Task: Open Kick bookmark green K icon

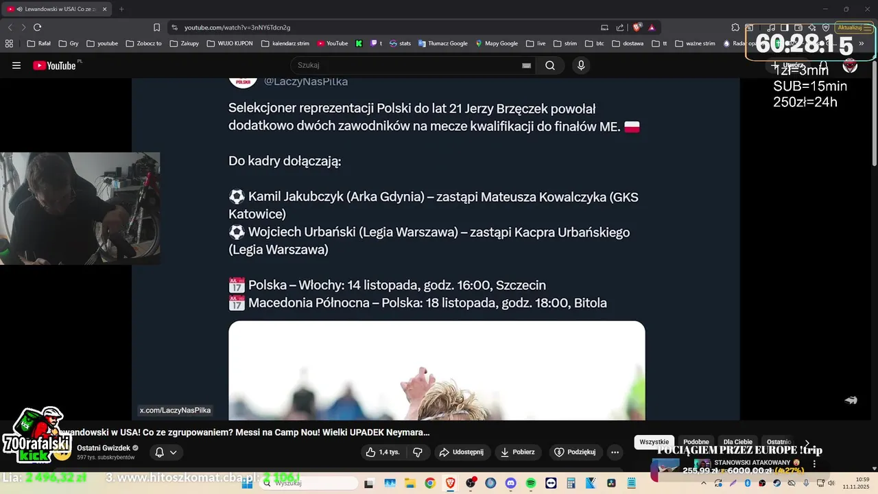Action: [359, 43]
